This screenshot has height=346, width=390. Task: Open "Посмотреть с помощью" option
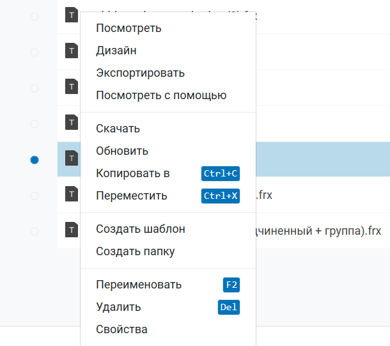coord(161,95)
